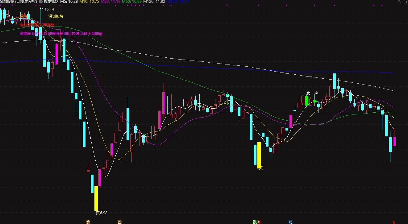Click the 新零售 concept tag
The image size is (408, 224).
point(49,25)
